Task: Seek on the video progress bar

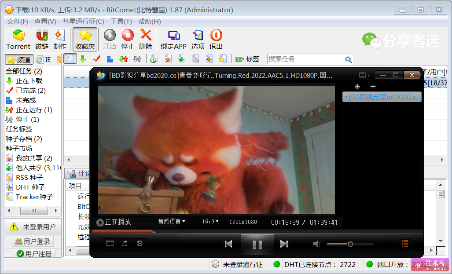Action: [257, 231]
